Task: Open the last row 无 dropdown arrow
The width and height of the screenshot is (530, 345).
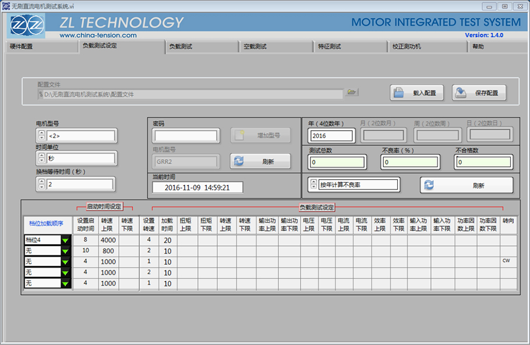Action: [x=65, y=283]
